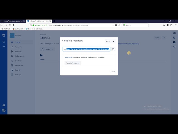Image resolution: width=178 pixels, height=134 pixels.
Task: Open Support for Latitude bookmark
Action: tap(34, 29)
